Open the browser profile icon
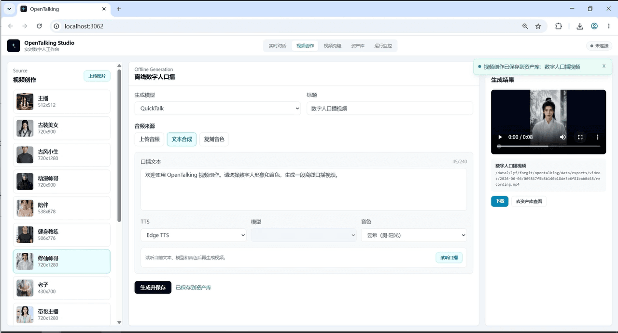618x333 pixels. 594,26
